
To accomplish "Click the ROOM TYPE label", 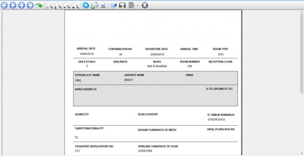I will (220, 49).
